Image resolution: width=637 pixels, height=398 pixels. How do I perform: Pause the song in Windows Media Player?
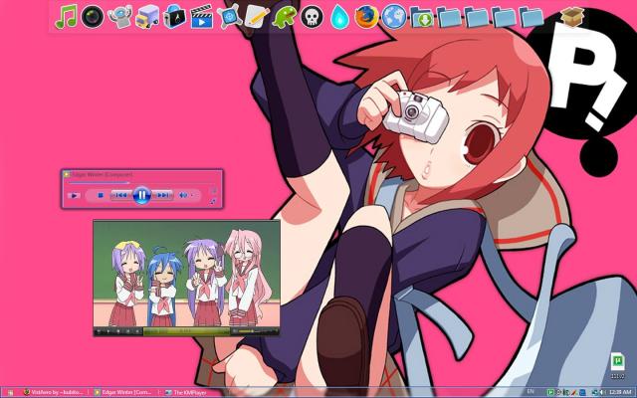coord(141,195)
